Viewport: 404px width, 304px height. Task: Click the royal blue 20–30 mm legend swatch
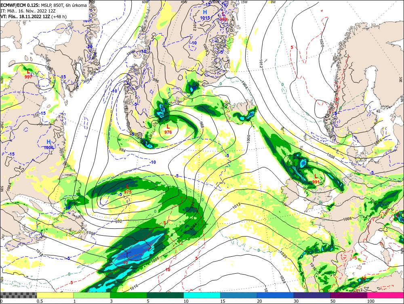pyautogui.click(x=276, y=295)
